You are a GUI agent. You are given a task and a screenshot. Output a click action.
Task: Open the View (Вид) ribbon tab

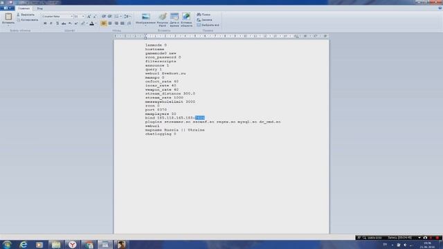(40, 8)
